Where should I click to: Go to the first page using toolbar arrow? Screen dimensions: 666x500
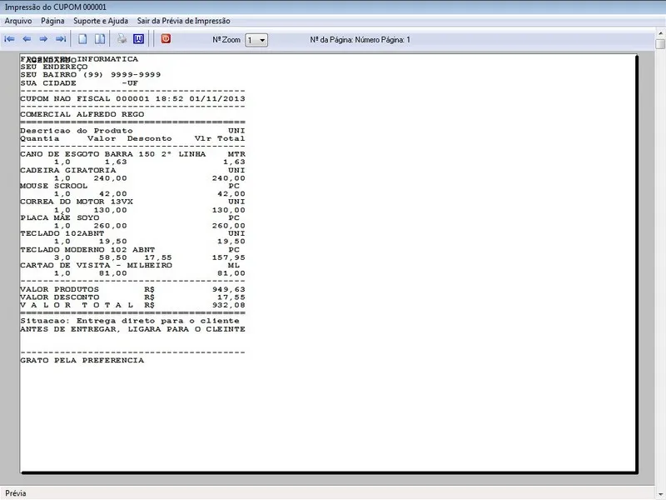point(9,39)
